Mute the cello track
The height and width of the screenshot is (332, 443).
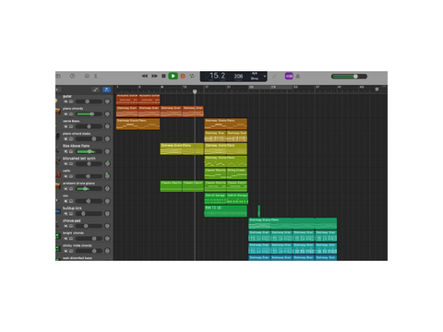click(x=66, y=176)
